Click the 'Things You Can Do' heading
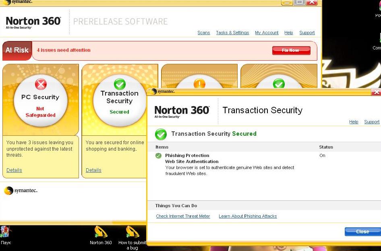The height and width of the screenshot is (251, 381). (176, 206)
